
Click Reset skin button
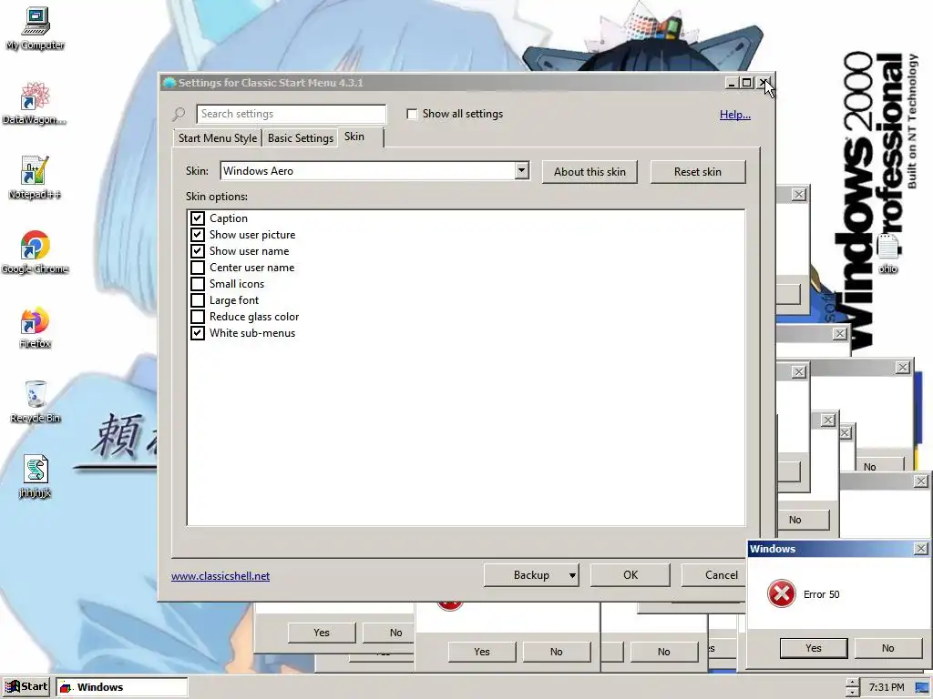tap(697, 172)
